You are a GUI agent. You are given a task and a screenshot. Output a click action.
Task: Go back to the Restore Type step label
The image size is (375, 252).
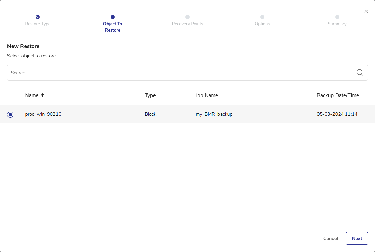tap(38, 24)
